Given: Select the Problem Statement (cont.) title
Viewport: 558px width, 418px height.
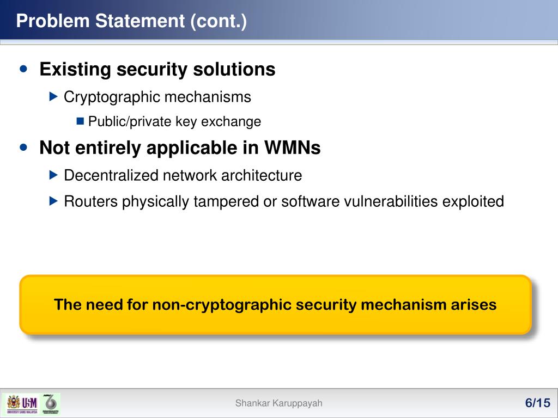Looking at the screenshot, I should pyautogui.click(x=131, y=21).
